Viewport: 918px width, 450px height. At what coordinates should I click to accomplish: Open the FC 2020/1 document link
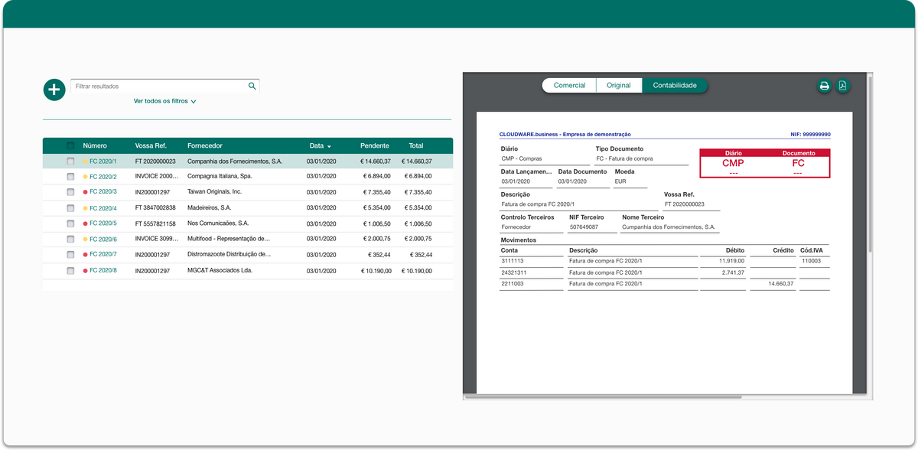(103, 161)
